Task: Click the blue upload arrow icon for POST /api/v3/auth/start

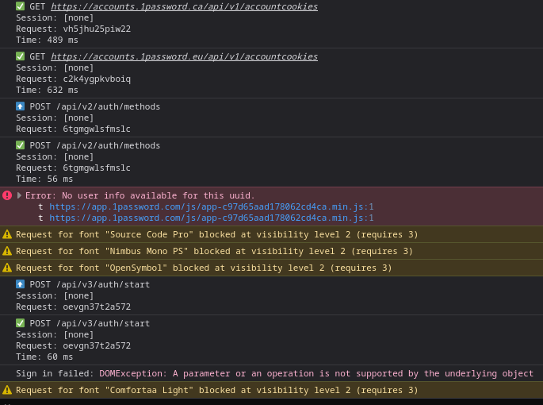Action: (x=20, y=284)
